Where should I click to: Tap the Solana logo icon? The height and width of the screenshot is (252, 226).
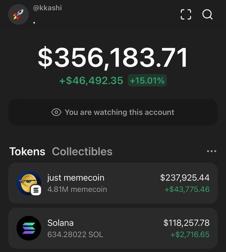click(29, 228)
